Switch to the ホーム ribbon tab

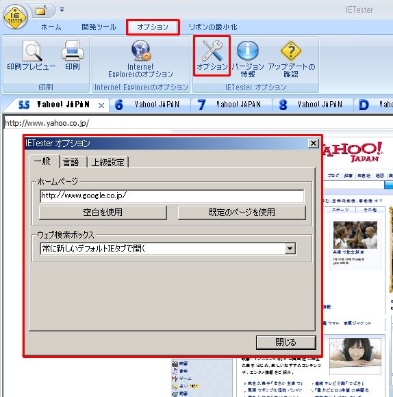coord(51,27)
